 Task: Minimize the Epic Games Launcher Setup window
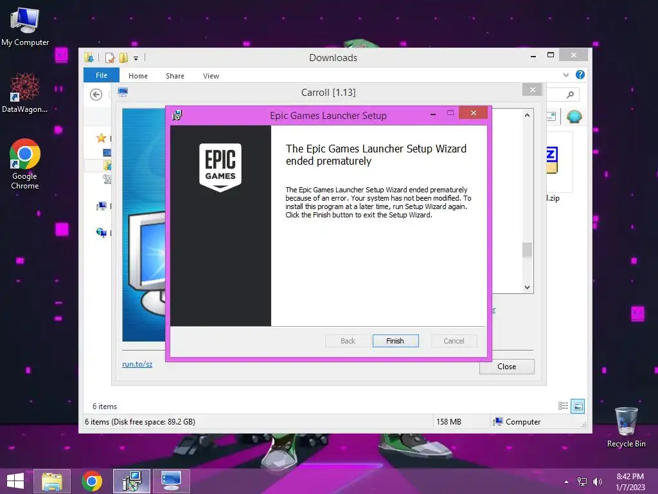point(432,114)
